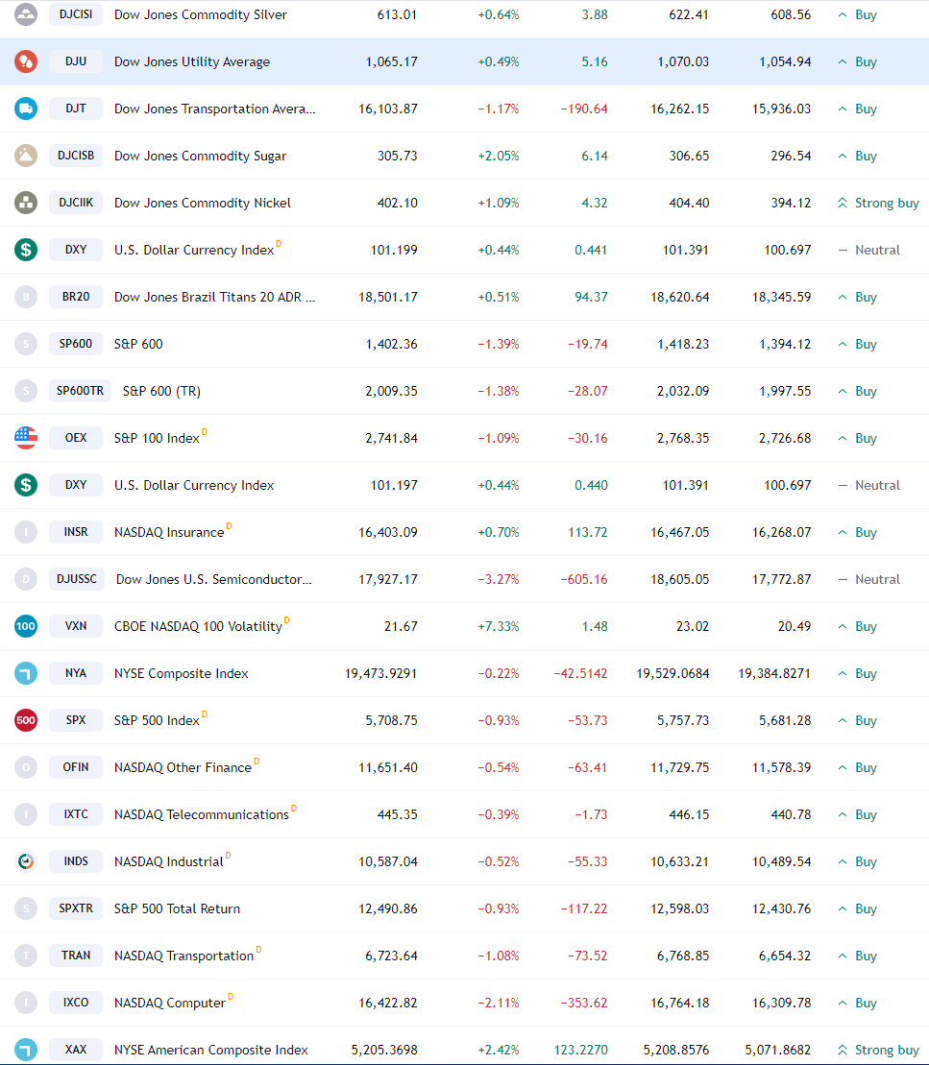Click the TRAN placeholder letter icon
The height and width of the screenshot is (1065, 929).
(x=26, y=956)
